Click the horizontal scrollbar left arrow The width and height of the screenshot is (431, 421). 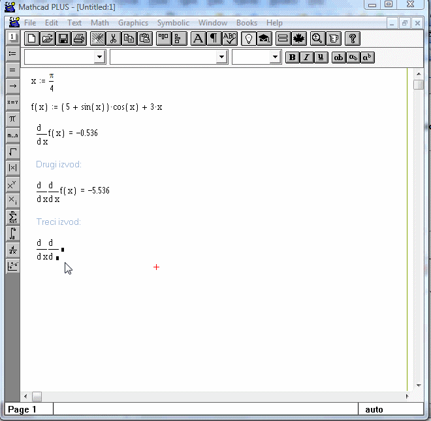(x=26, y=396)
